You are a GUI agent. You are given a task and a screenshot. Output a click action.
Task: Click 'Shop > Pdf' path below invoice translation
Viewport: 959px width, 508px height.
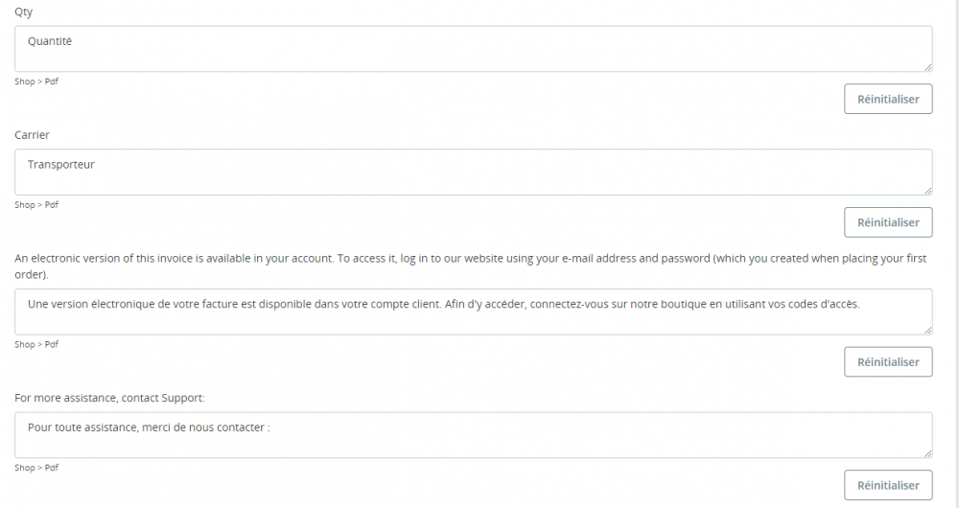click(36, 345)
